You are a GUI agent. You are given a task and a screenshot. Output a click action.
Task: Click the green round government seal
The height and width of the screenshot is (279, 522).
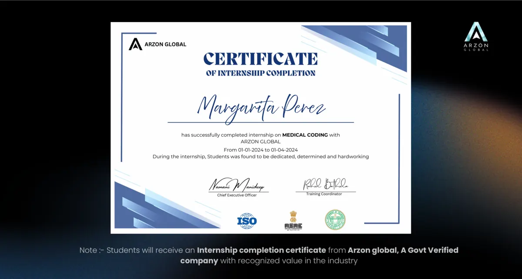[335, 220]
